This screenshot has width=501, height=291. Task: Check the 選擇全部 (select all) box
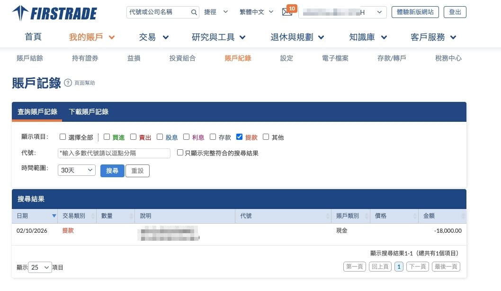click(63, 137)
